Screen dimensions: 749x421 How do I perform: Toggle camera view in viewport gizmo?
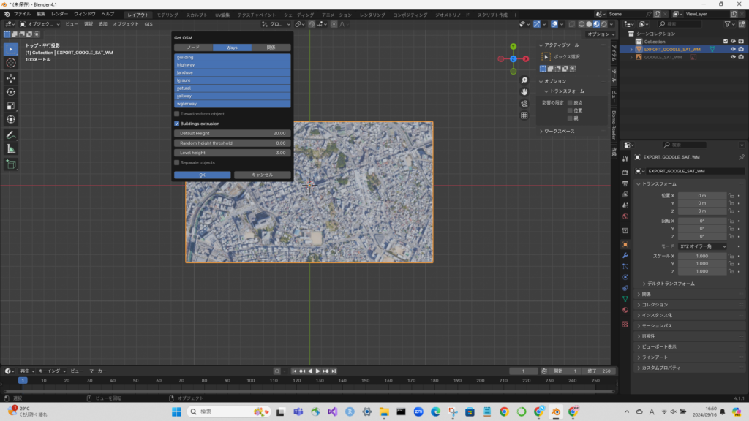point(524,104)
